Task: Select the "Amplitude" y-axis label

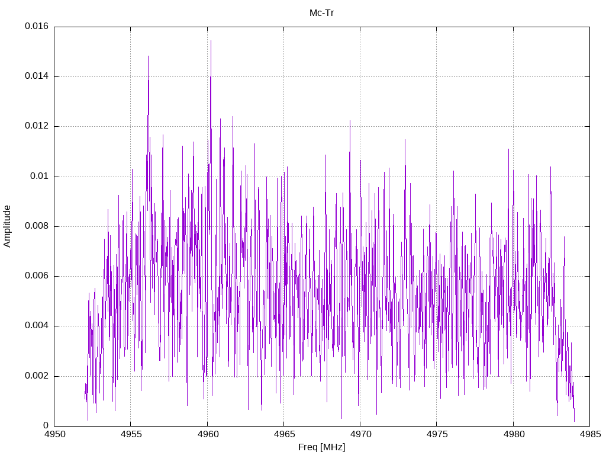Action: click(x=7, y=226)
